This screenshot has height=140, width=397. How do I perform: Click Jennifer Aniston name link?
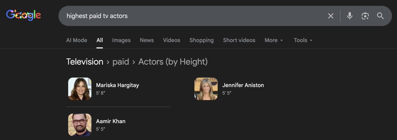(243, 85)
